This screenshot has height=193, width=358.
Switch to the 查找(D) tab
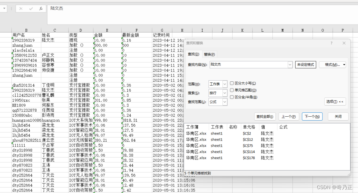tap(193, 54)
